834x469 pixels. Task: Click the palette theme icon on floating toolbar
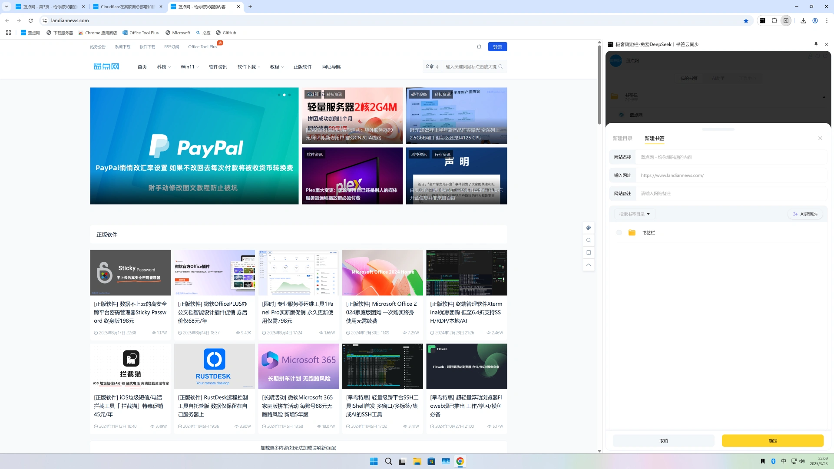point(589,228)
